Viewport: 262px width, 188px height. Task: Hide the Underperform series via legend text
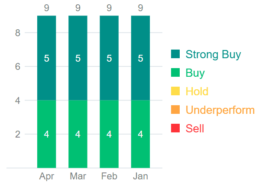220,110
